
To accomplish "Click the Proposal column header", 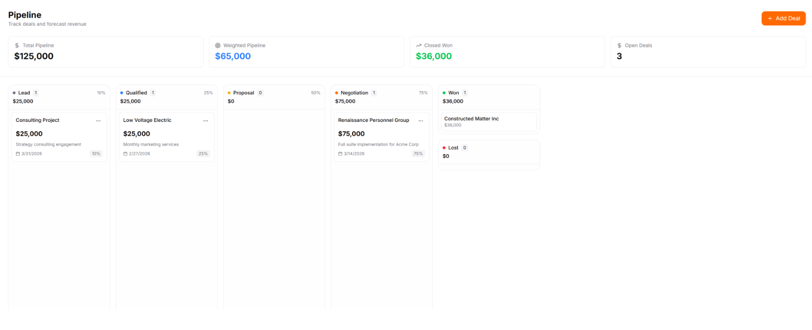I will 244,93.
